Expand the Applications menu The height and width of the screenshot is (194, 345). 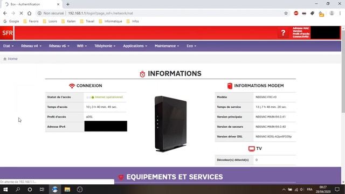click(135, 46)
